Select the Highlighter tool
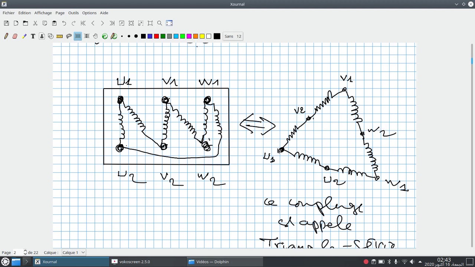475x267 pixels. coord(24,36)
